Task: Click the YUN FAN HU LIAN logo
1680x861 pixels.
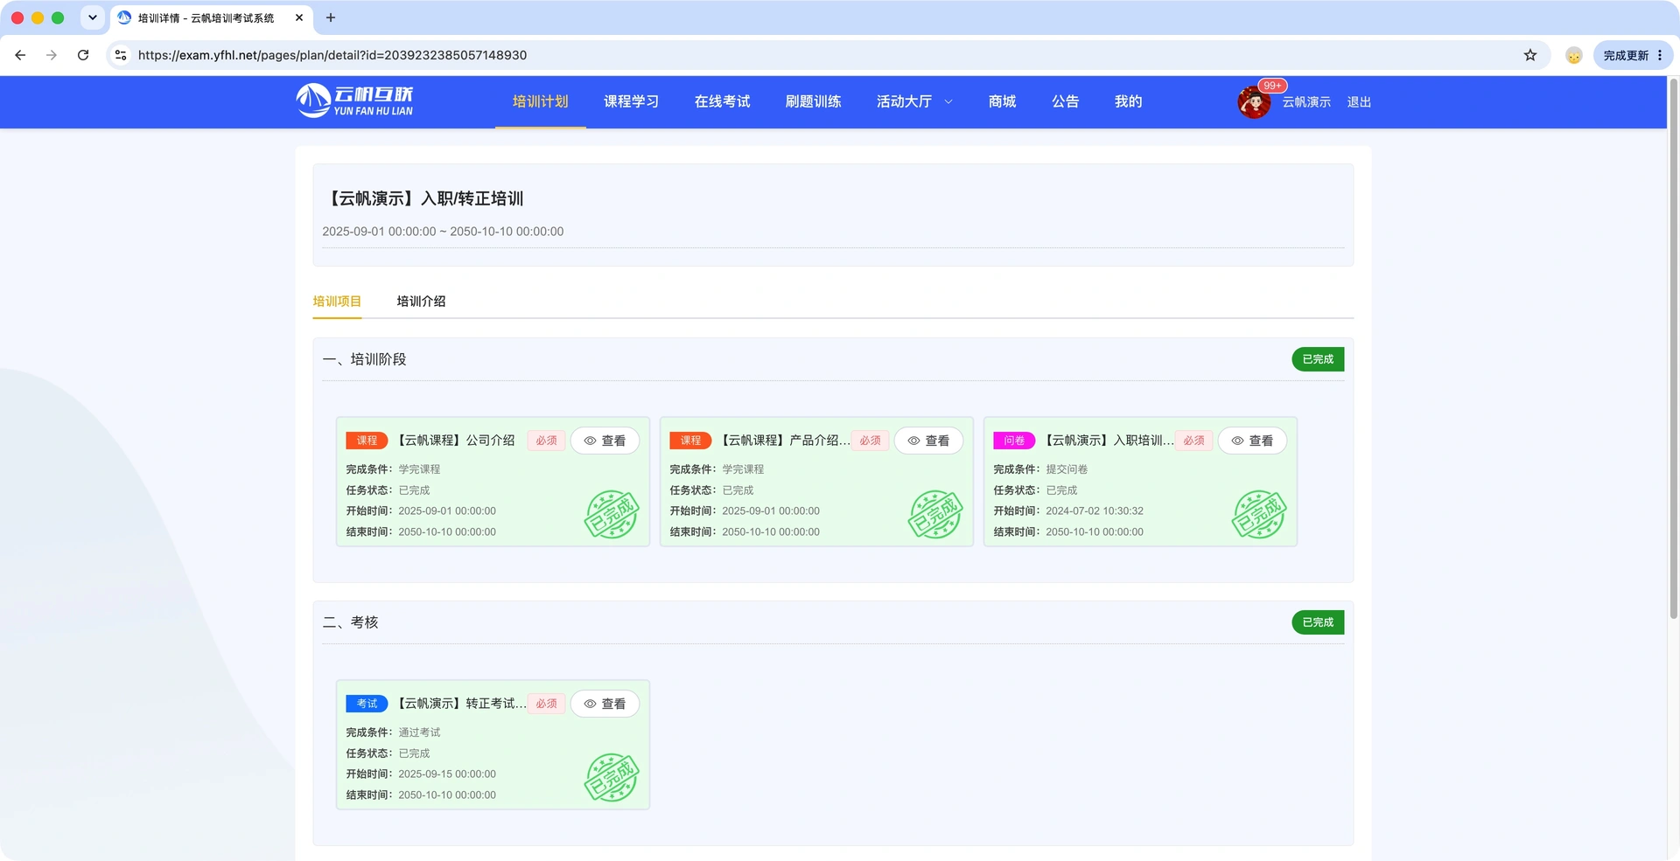Action: [354, 101]
